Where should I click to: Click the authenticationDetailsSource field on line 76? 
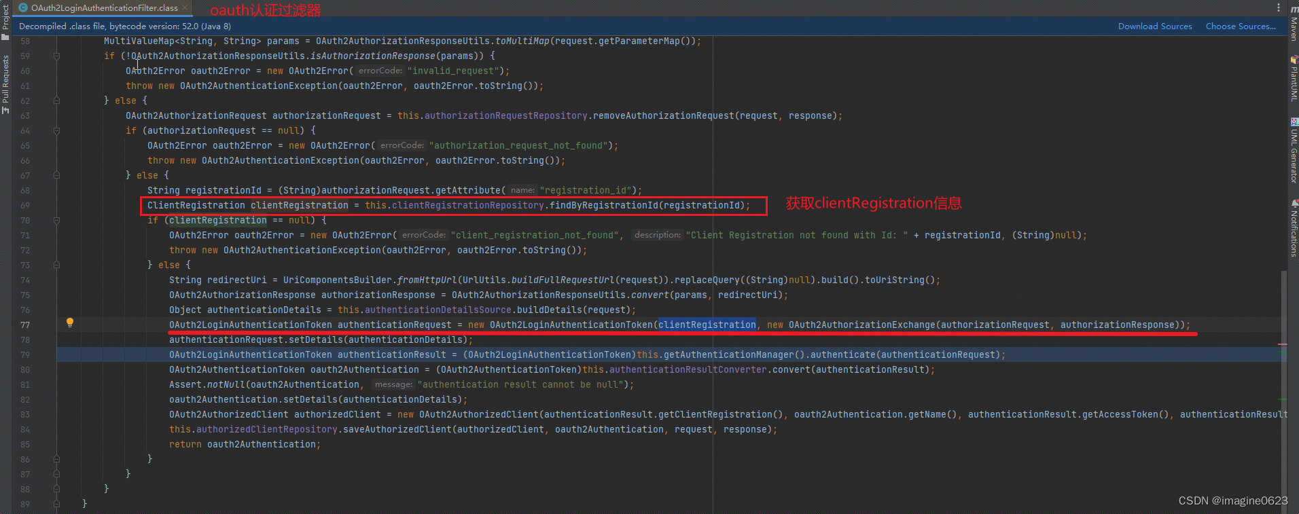(x=438, y=310)
